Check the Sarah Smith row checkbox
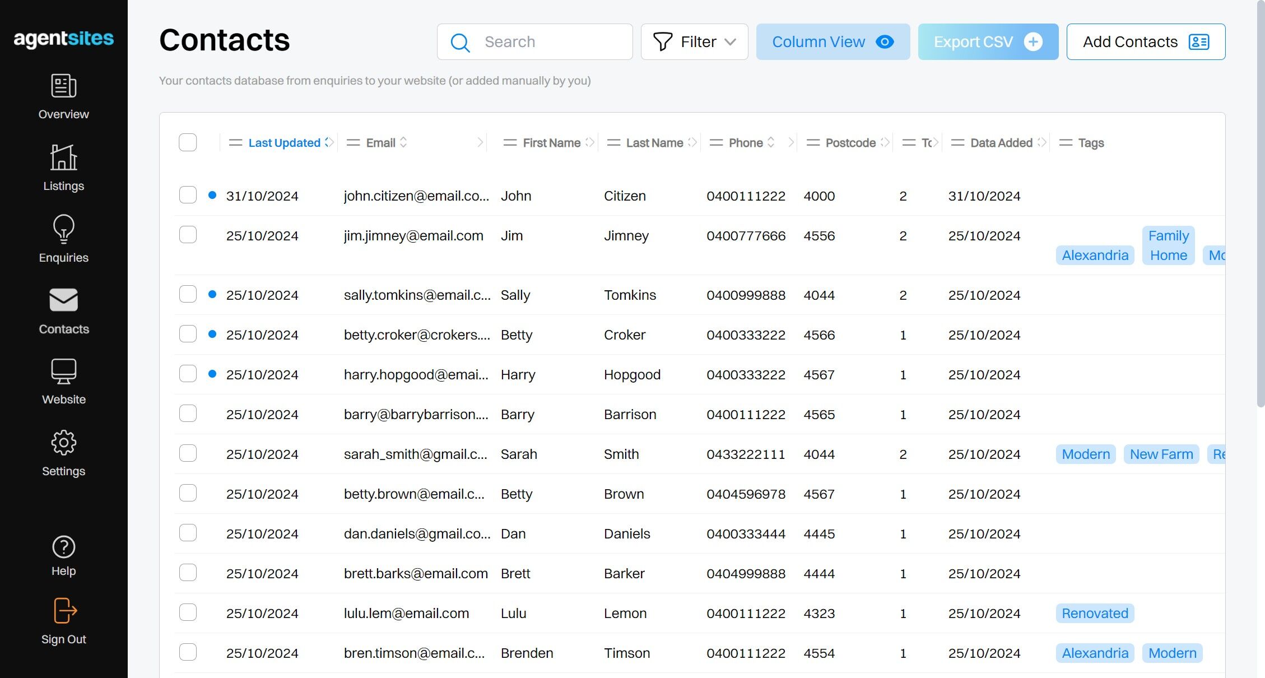 pyautogui.click(x=188, y=453)
